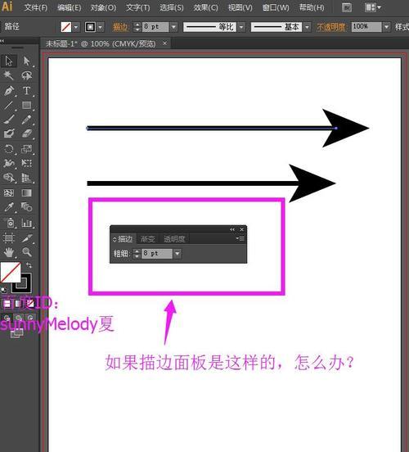Open the 视图(V) menu
The width and height of the screenshot is (409, 452).
click(240, 7)
